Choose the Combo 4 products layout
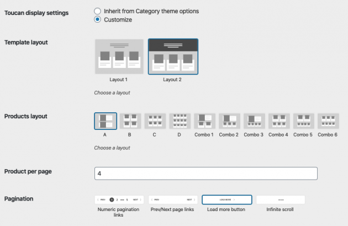348x226 pixels. coord(278,122)
